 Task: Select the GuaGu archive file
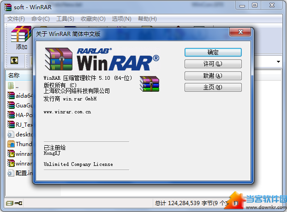pos(20,105)
